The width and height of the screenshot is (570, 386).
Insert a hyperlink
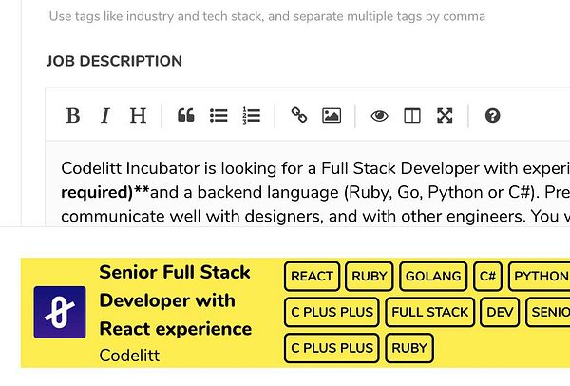point(299,116)
